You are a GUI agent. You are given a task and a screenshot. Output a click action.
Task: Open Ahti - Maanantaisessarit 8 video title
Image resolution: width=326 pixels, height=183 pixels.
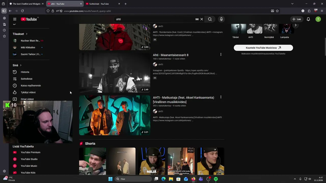pos(171,55)
